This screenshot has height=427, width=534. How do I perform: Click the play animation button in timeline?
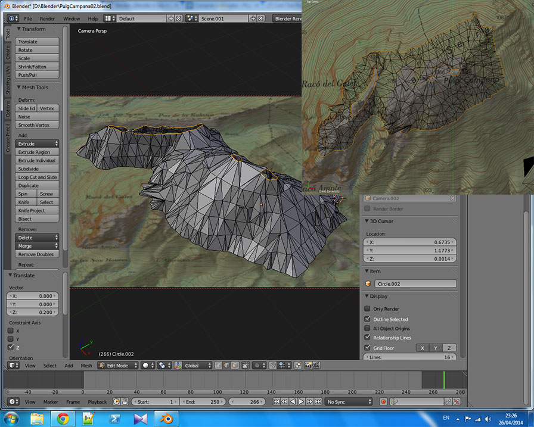click(301, 402)
